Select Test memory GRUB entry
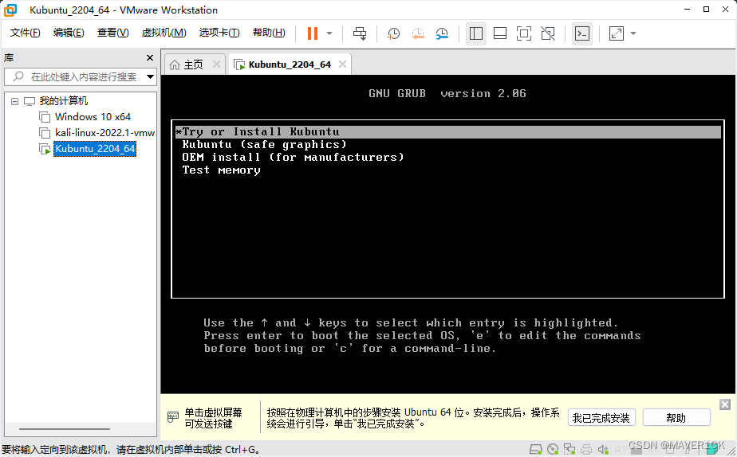Screen dimensions: 737x457 click(x=221, y=170)
